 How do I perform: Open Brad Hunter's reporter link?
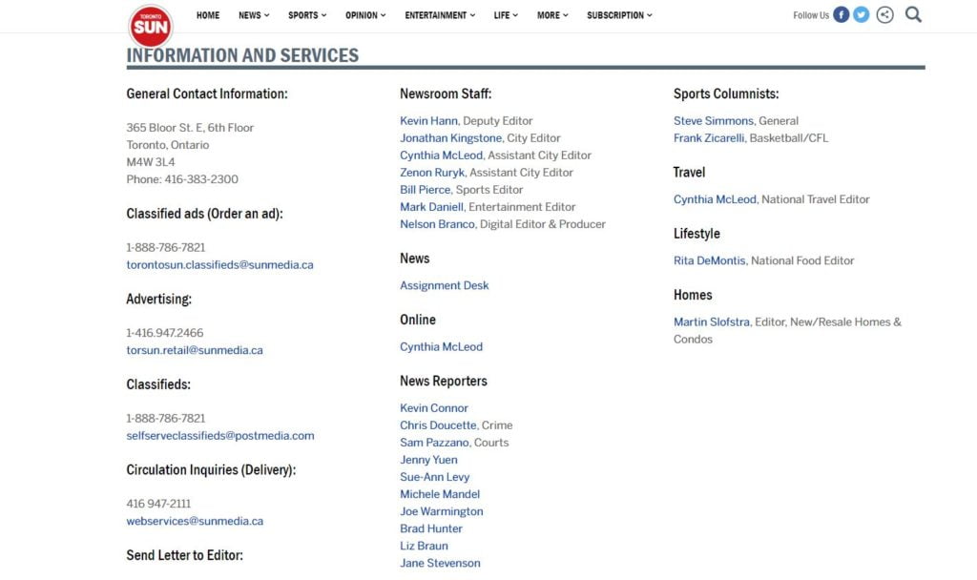431,528
